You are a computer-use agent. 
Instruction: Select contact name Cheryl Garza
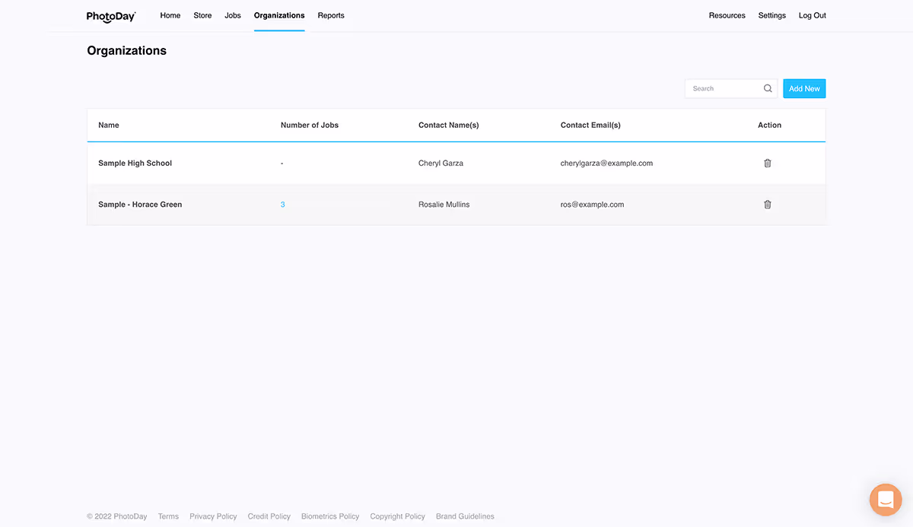(x=441, y=163)
